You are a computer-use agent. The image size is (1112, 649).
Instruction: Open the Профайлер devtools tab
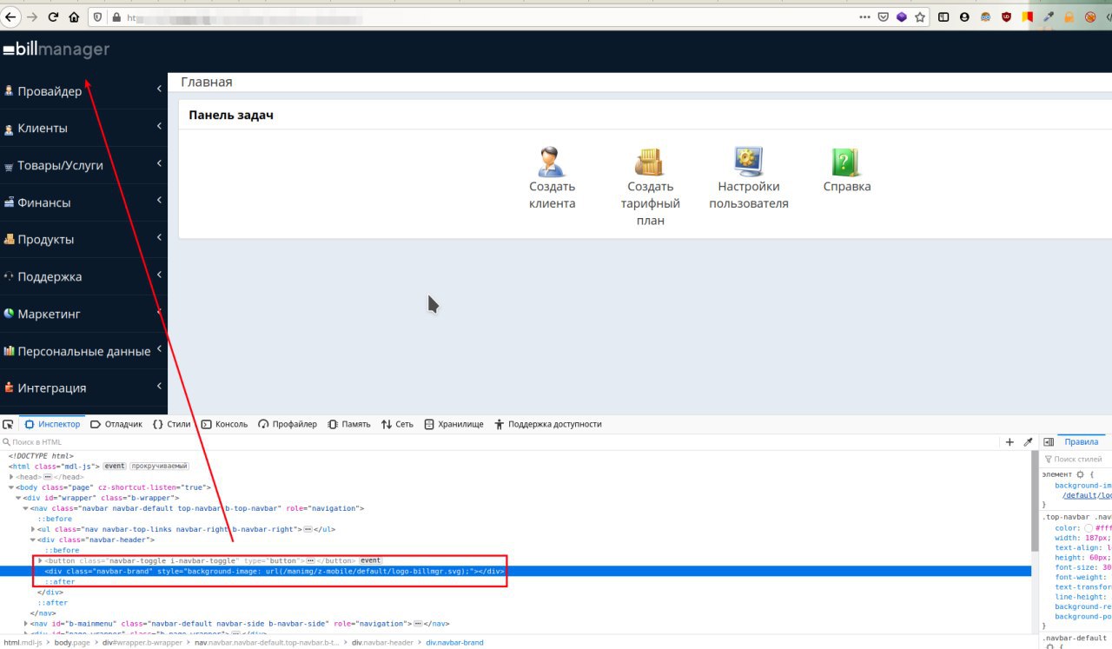[289, 424]
